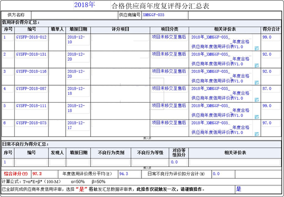Click the score 92.0 in row GYSFP-2018-116
The height and width of the screenshot is (197, 284).
tap(271, 72)
